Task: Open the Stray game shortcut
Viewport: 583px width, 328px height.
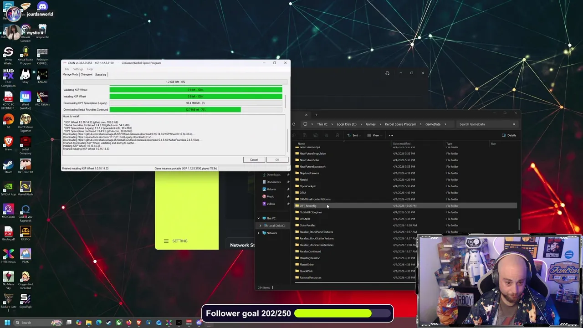Action: point(26,77)
